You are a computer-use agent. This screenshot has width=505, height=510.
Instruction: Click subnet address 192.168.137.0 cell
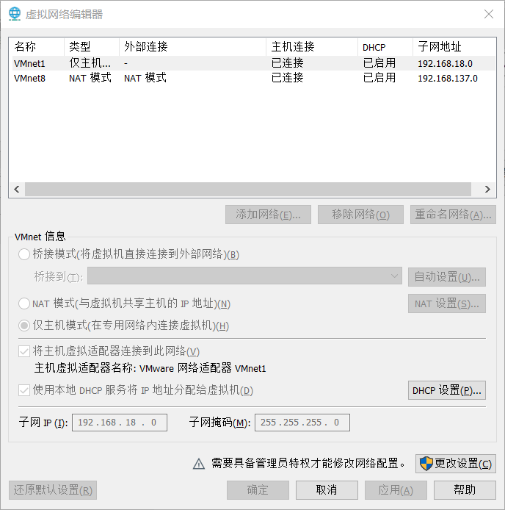pyautogui.click(x=448, y=79)
